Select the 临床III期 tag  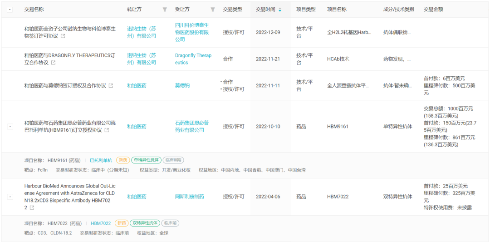(173, 160)
